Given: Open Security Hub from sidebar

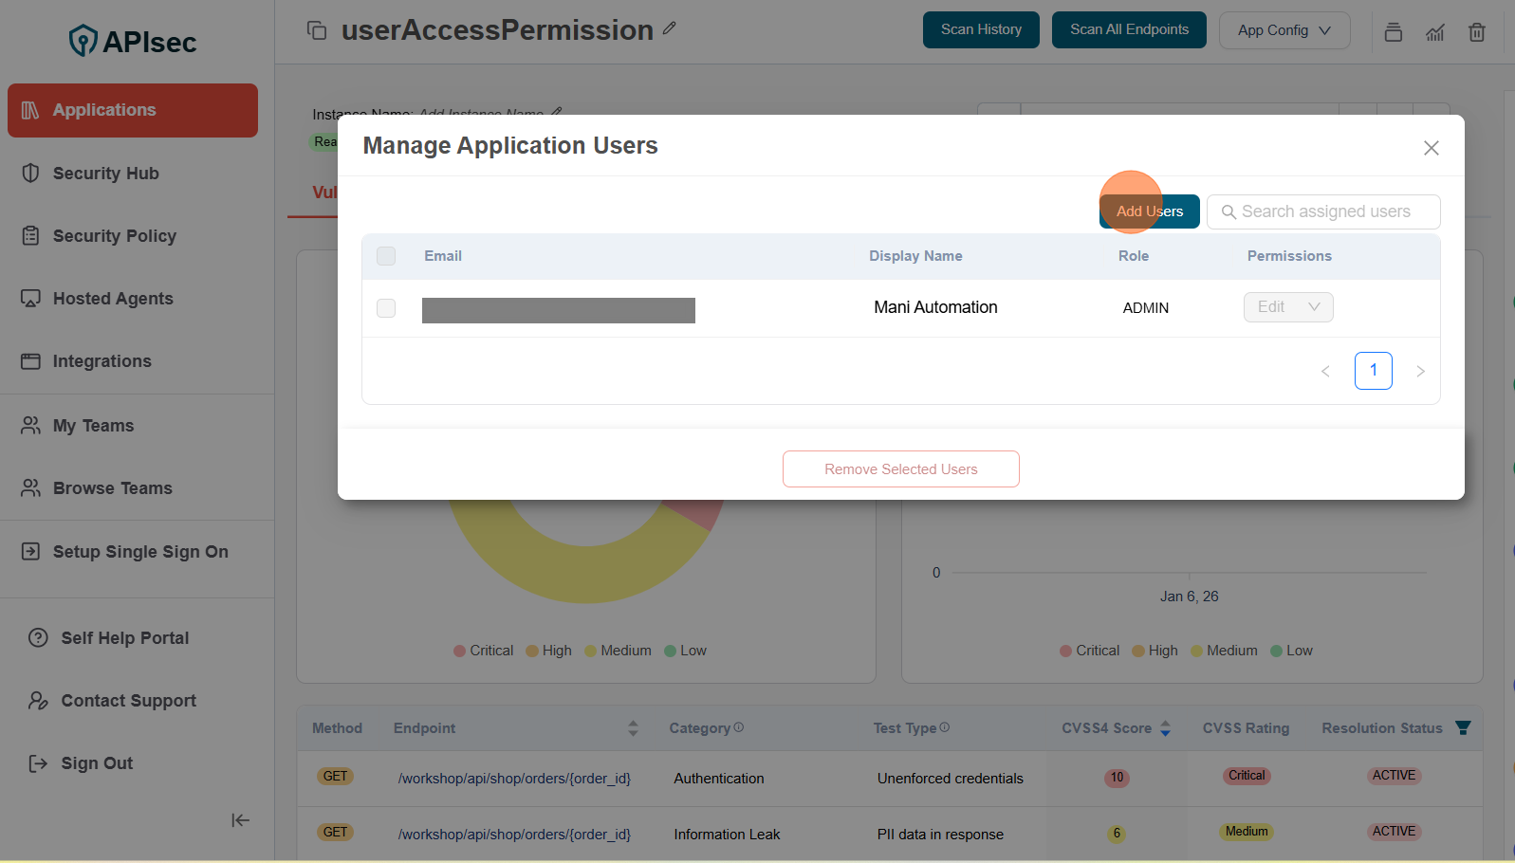Looking at the screenshot, I should tap(105, 174).
